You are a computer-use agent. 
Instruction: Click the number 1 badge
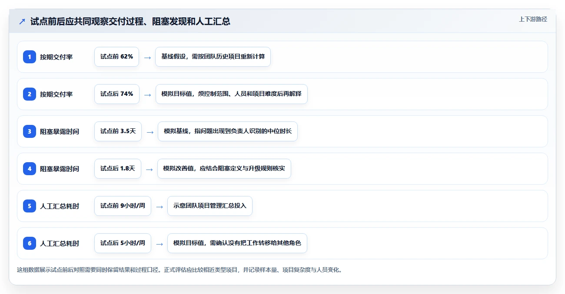[x=30, y=57]
